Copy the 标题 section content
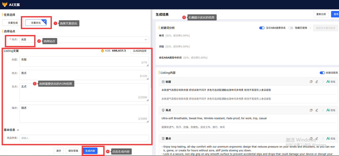Image resolution: width=339 pixels, height=156 pixels. point(311,82)
